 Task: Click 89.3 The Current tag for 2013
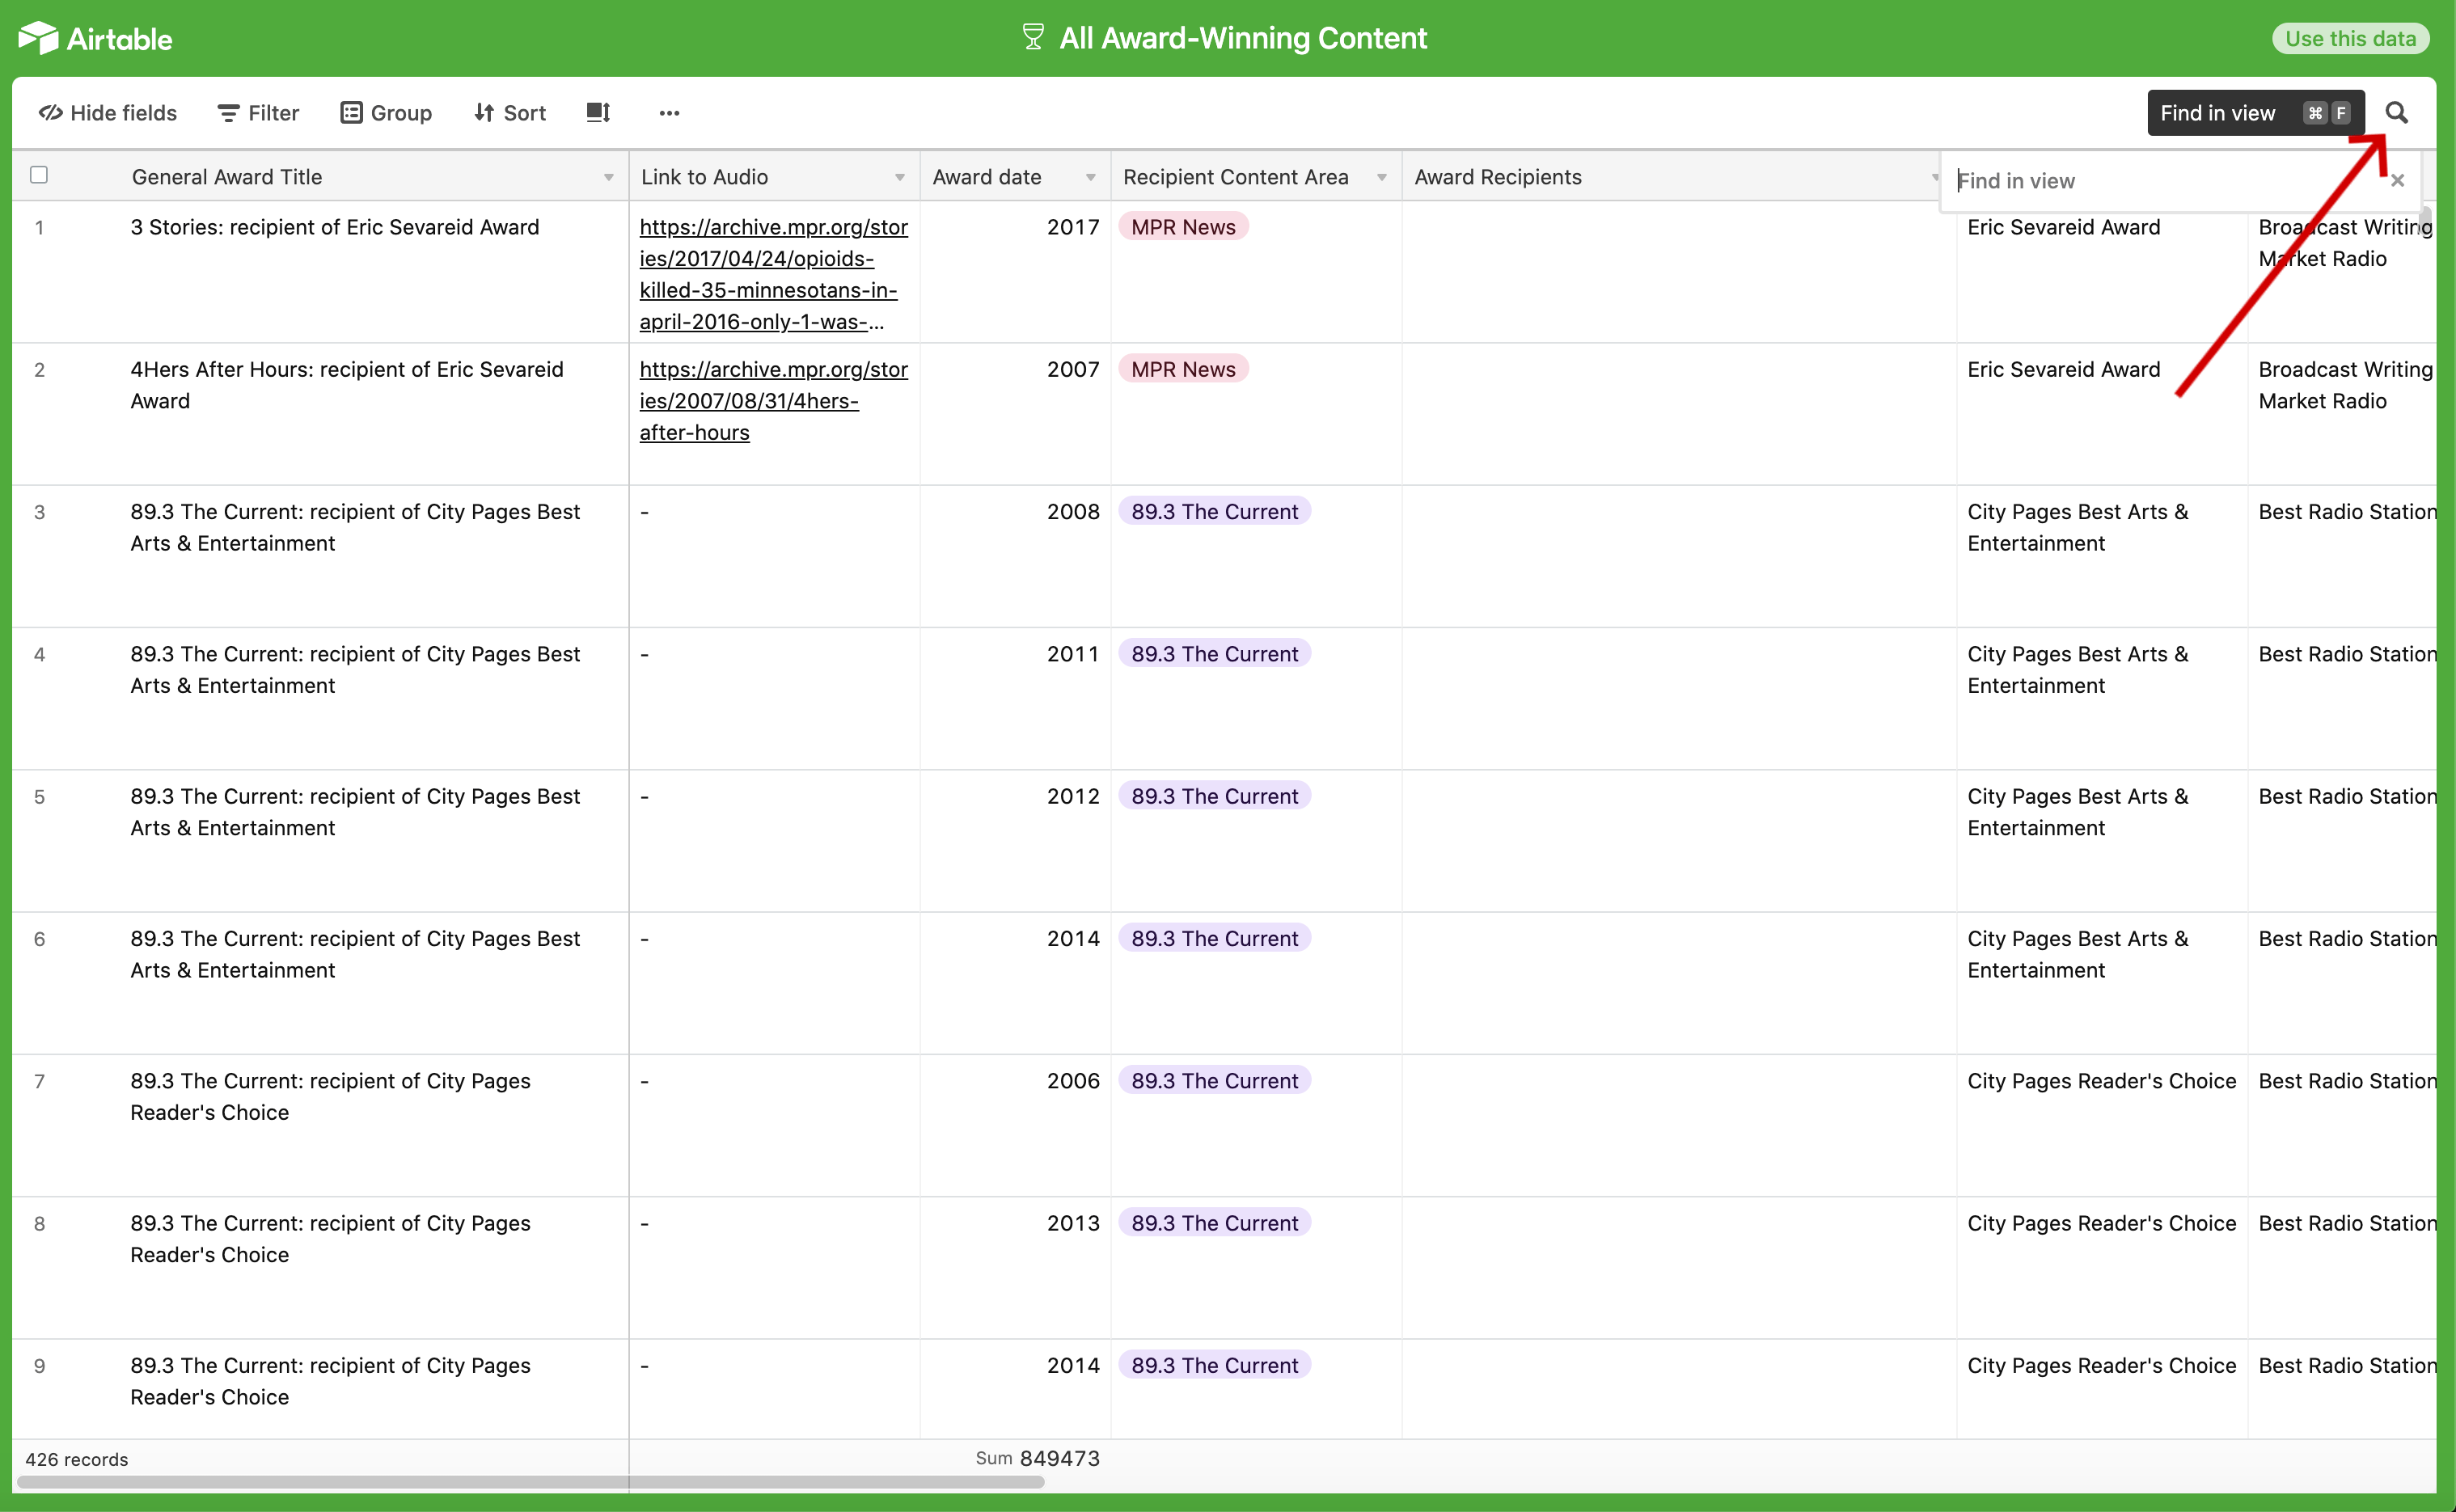click(1214, 1223)
